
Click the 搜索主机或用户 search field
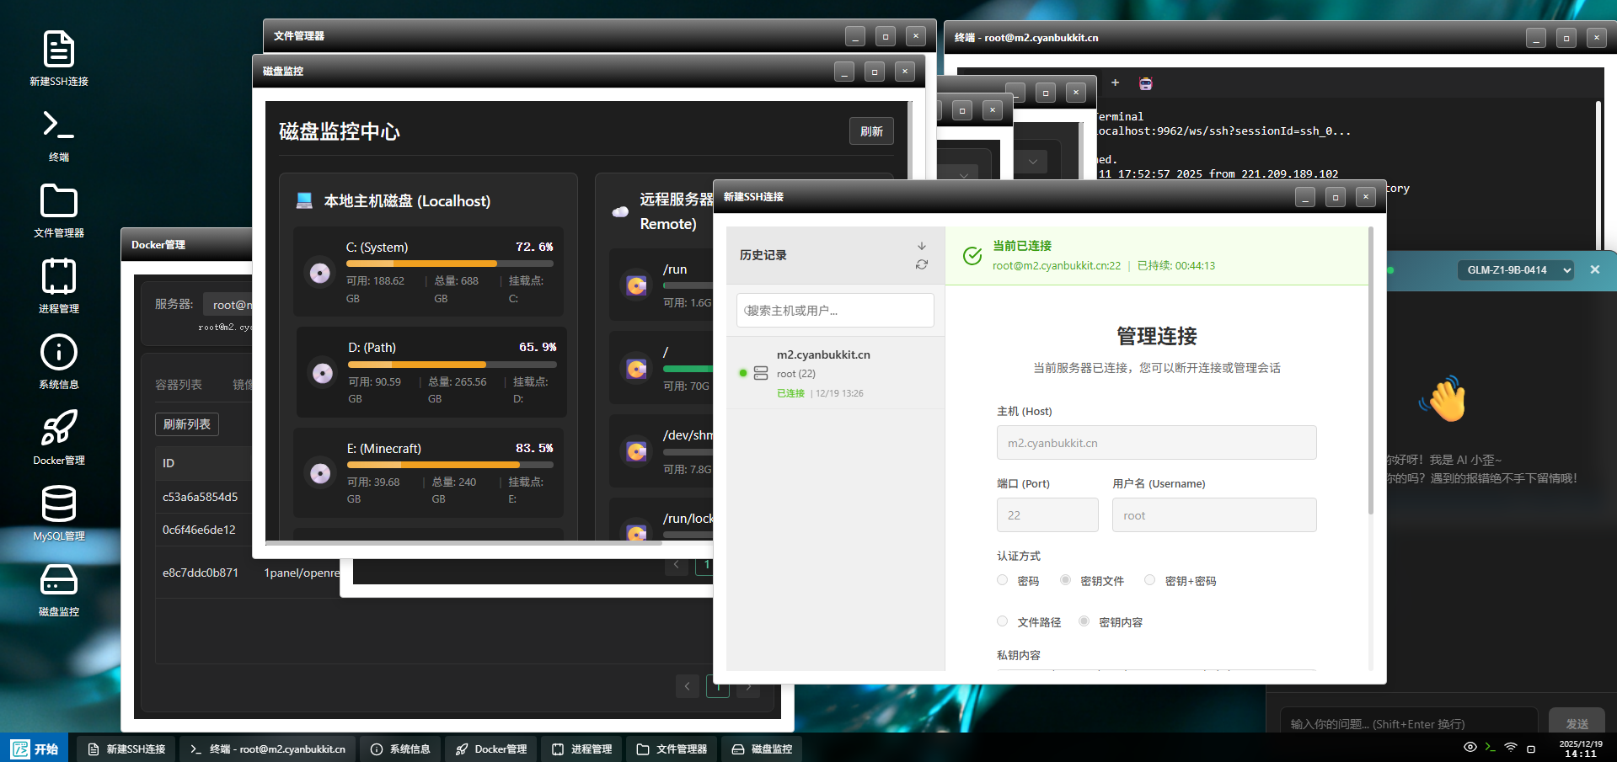(835, 311)
